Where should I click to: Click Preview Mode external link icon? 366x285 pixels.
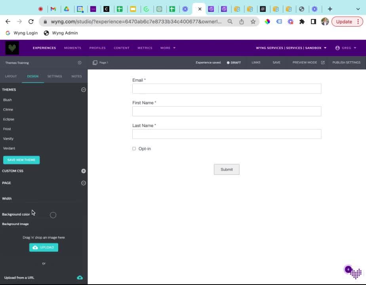322,63
